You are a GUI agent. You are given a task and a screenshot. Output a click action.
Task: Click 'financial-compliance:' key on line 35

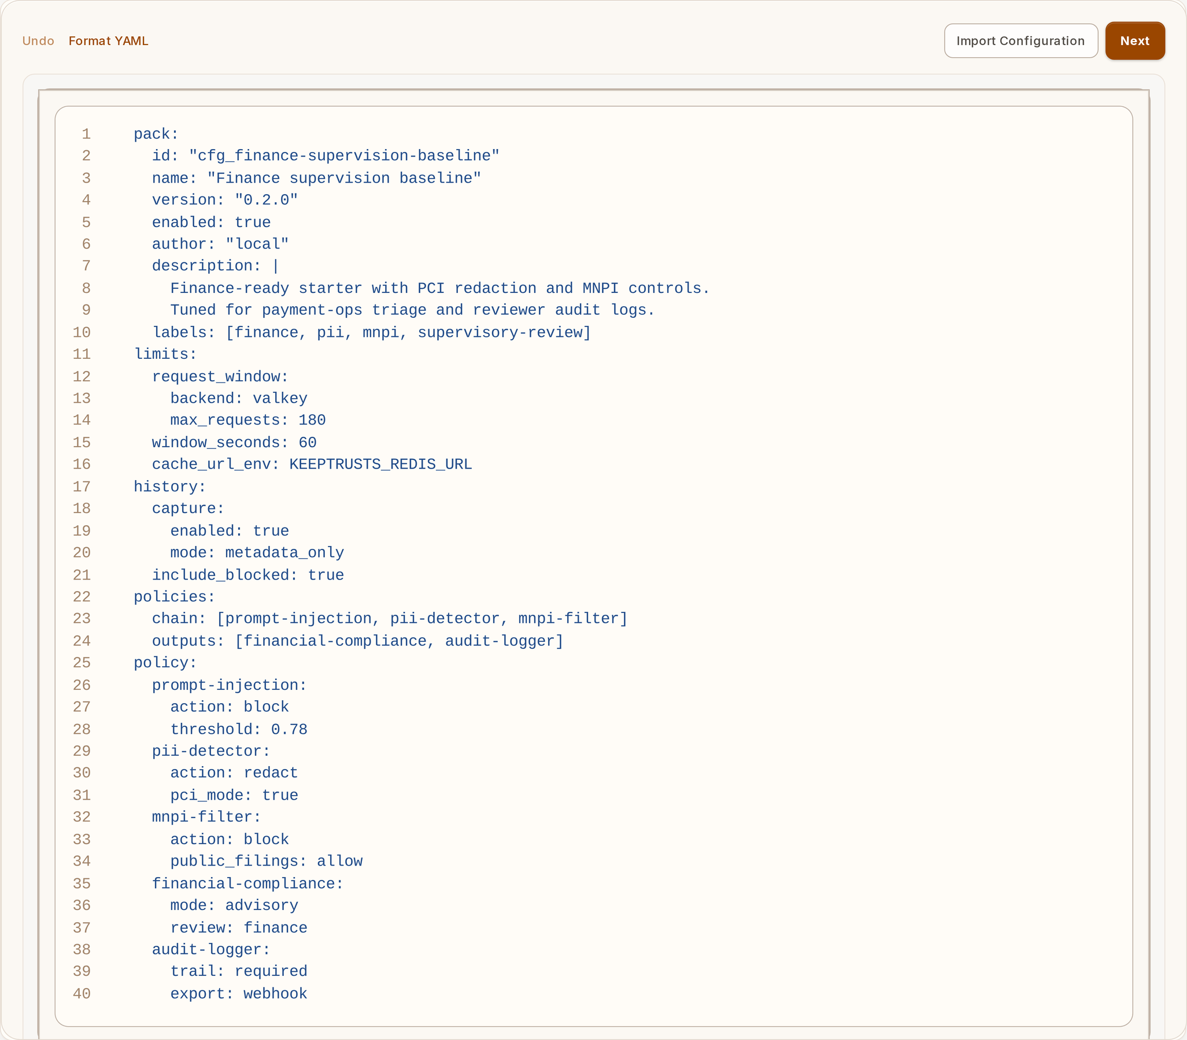(247, 884)
